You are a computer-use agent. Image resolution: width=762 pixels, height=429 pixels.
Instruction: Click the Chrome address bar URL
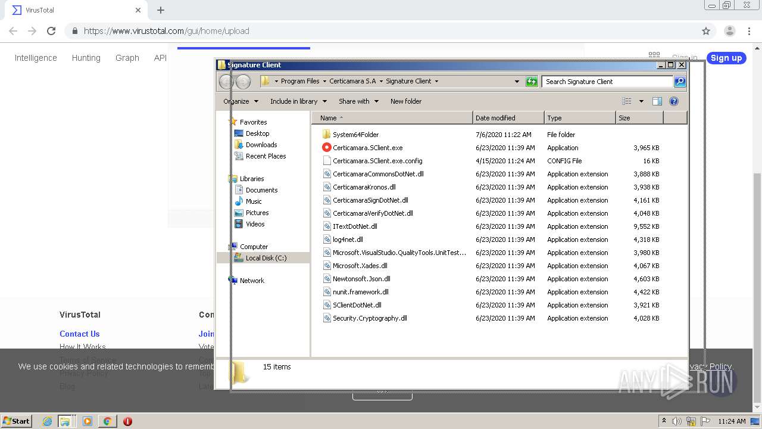(166, 31)
